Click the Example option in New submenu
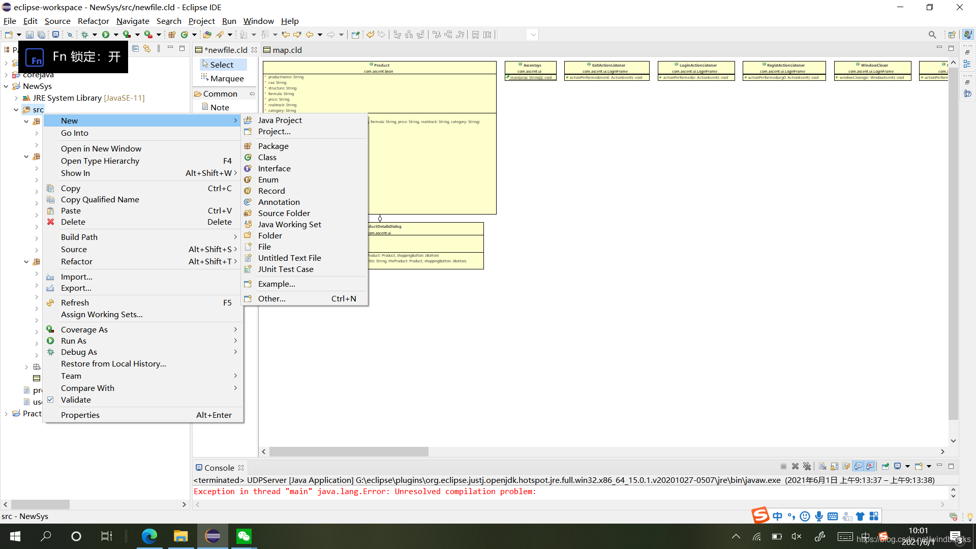This screenshot has height=549, width=976. 276,283
